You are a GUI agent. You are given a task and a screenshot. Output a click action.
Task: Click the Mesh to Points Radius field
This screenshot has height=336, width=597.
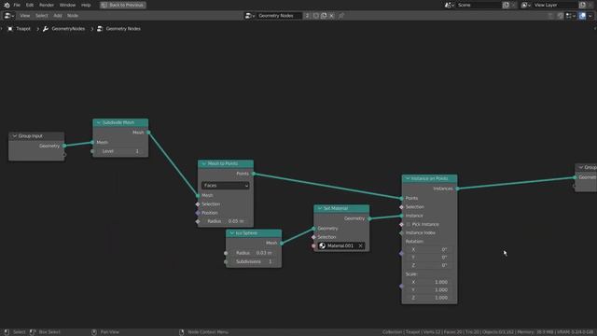click(x=226, y=221)
